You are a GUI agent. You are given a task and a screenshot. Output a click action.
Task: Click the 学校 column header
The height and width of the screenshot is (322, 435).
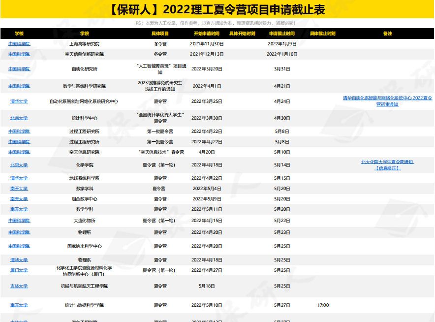click(x=19, y=33)
